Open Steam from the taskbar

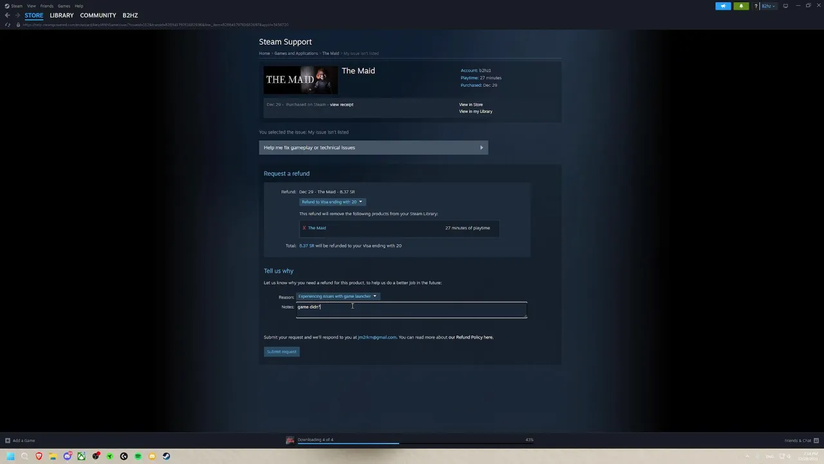coord(166,456)
